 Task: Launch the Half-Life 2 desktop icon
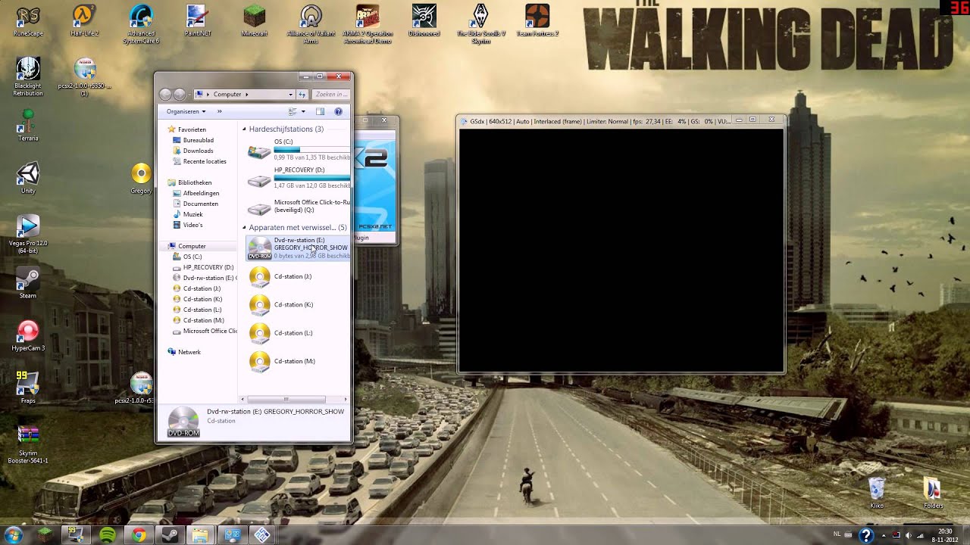pos(85,21)
